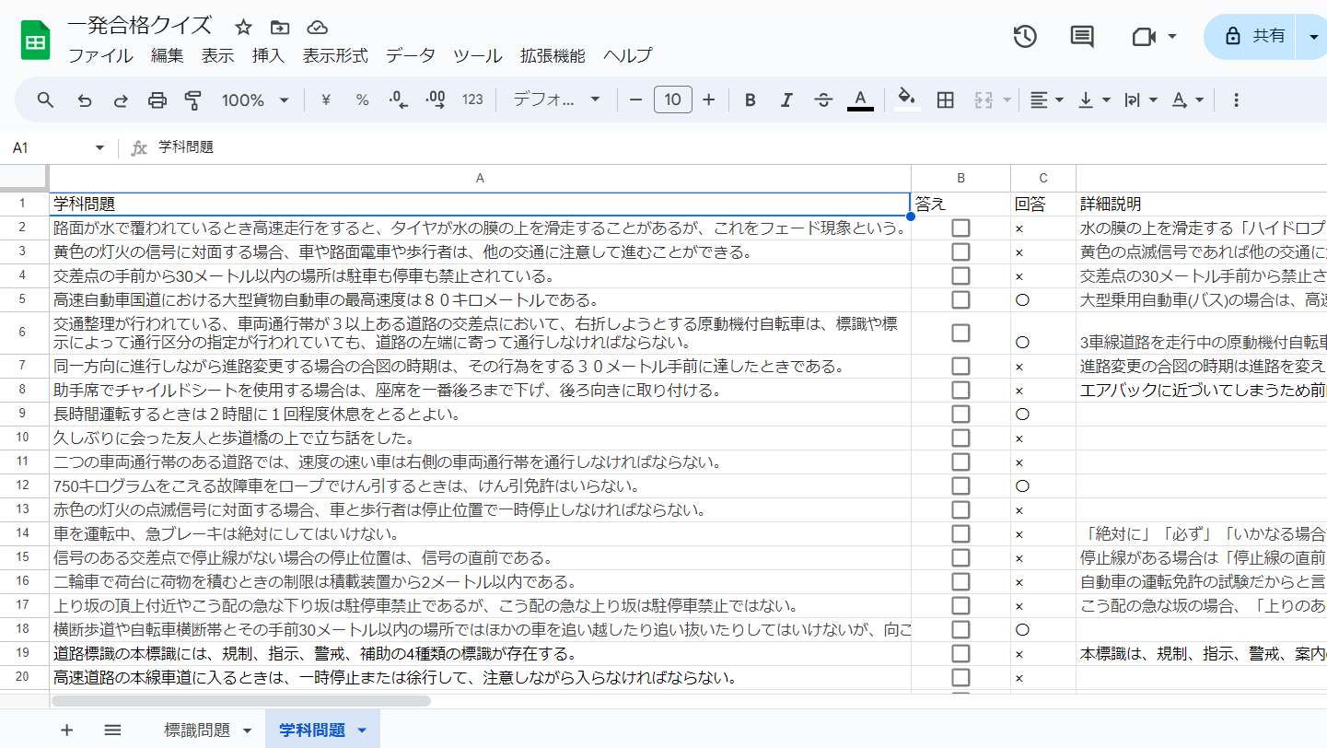Click the font size field showing 10
The width and height of the screenshot is (1327, 748).
(673, 99)
